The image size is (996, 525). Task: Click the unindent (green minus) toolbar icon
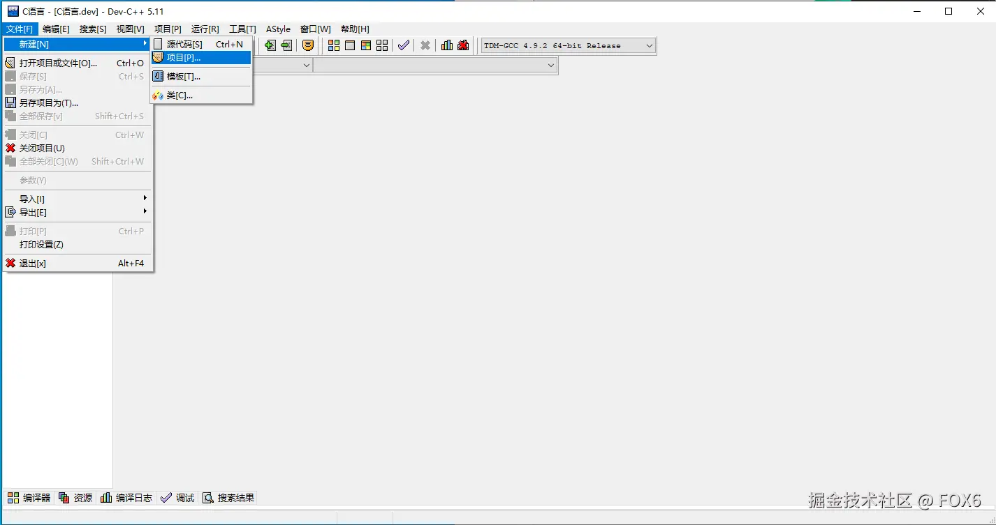click(286, 45)
